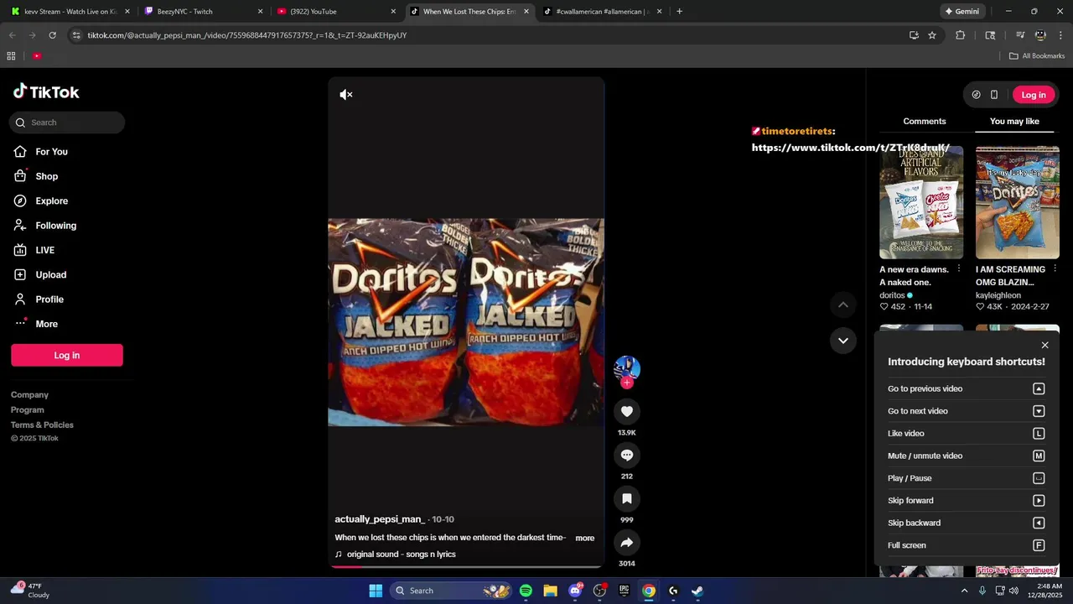
Task: Click the TikTok logo
Action: pos(46,91)
